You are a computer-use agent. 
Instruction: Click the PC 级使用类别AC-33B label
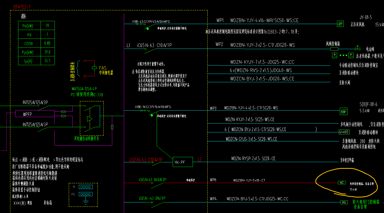click(87, 95)
